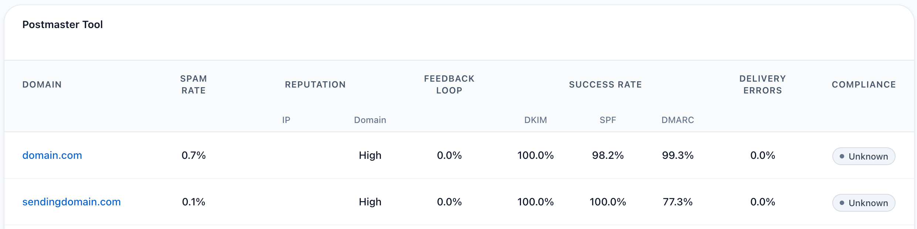Click the Unknown compliance badge for sendingdomain.com
Screen dimensions: 917x229
(864, 202)
